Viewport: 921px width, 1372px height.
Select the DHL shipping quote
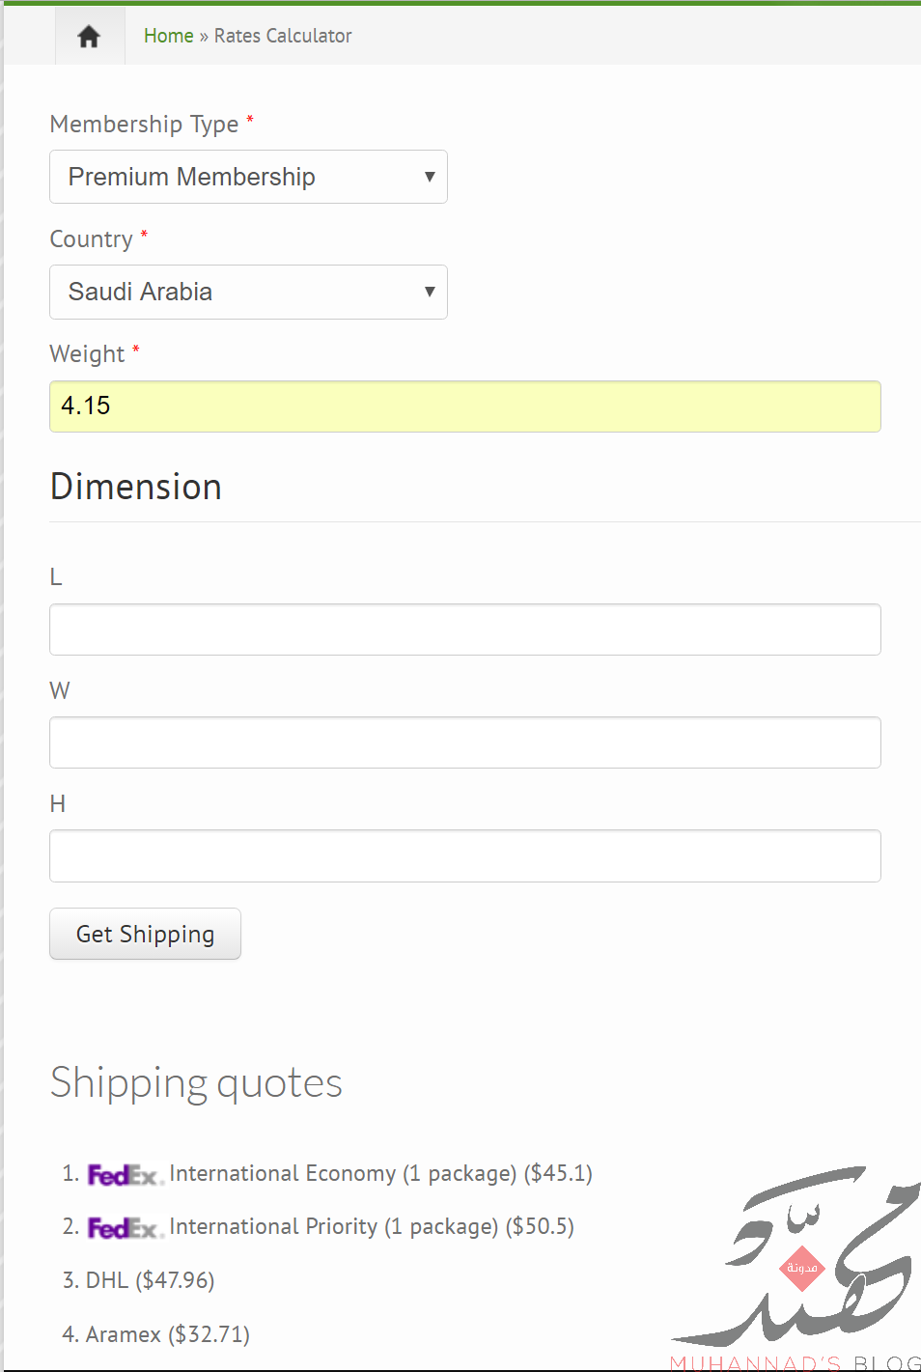[x=150, y=1280]
